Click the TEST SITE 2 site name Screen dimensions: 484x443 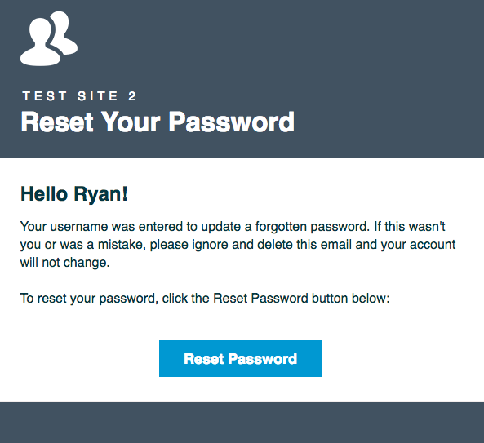79,96
